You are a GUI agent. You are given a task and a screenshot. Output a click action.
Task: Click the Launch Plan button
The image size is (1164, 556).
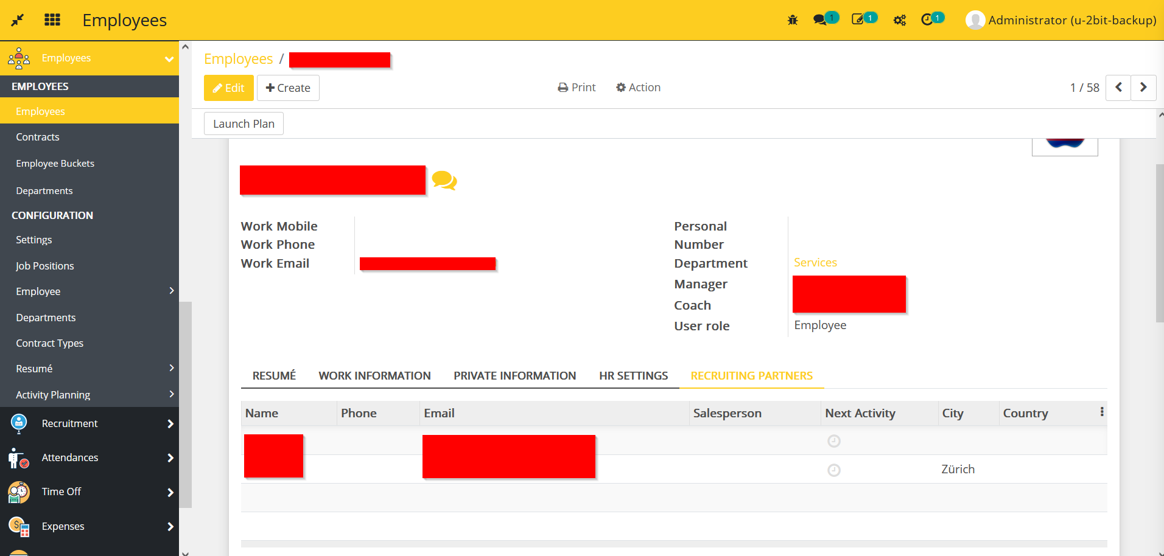pos(243,123)
